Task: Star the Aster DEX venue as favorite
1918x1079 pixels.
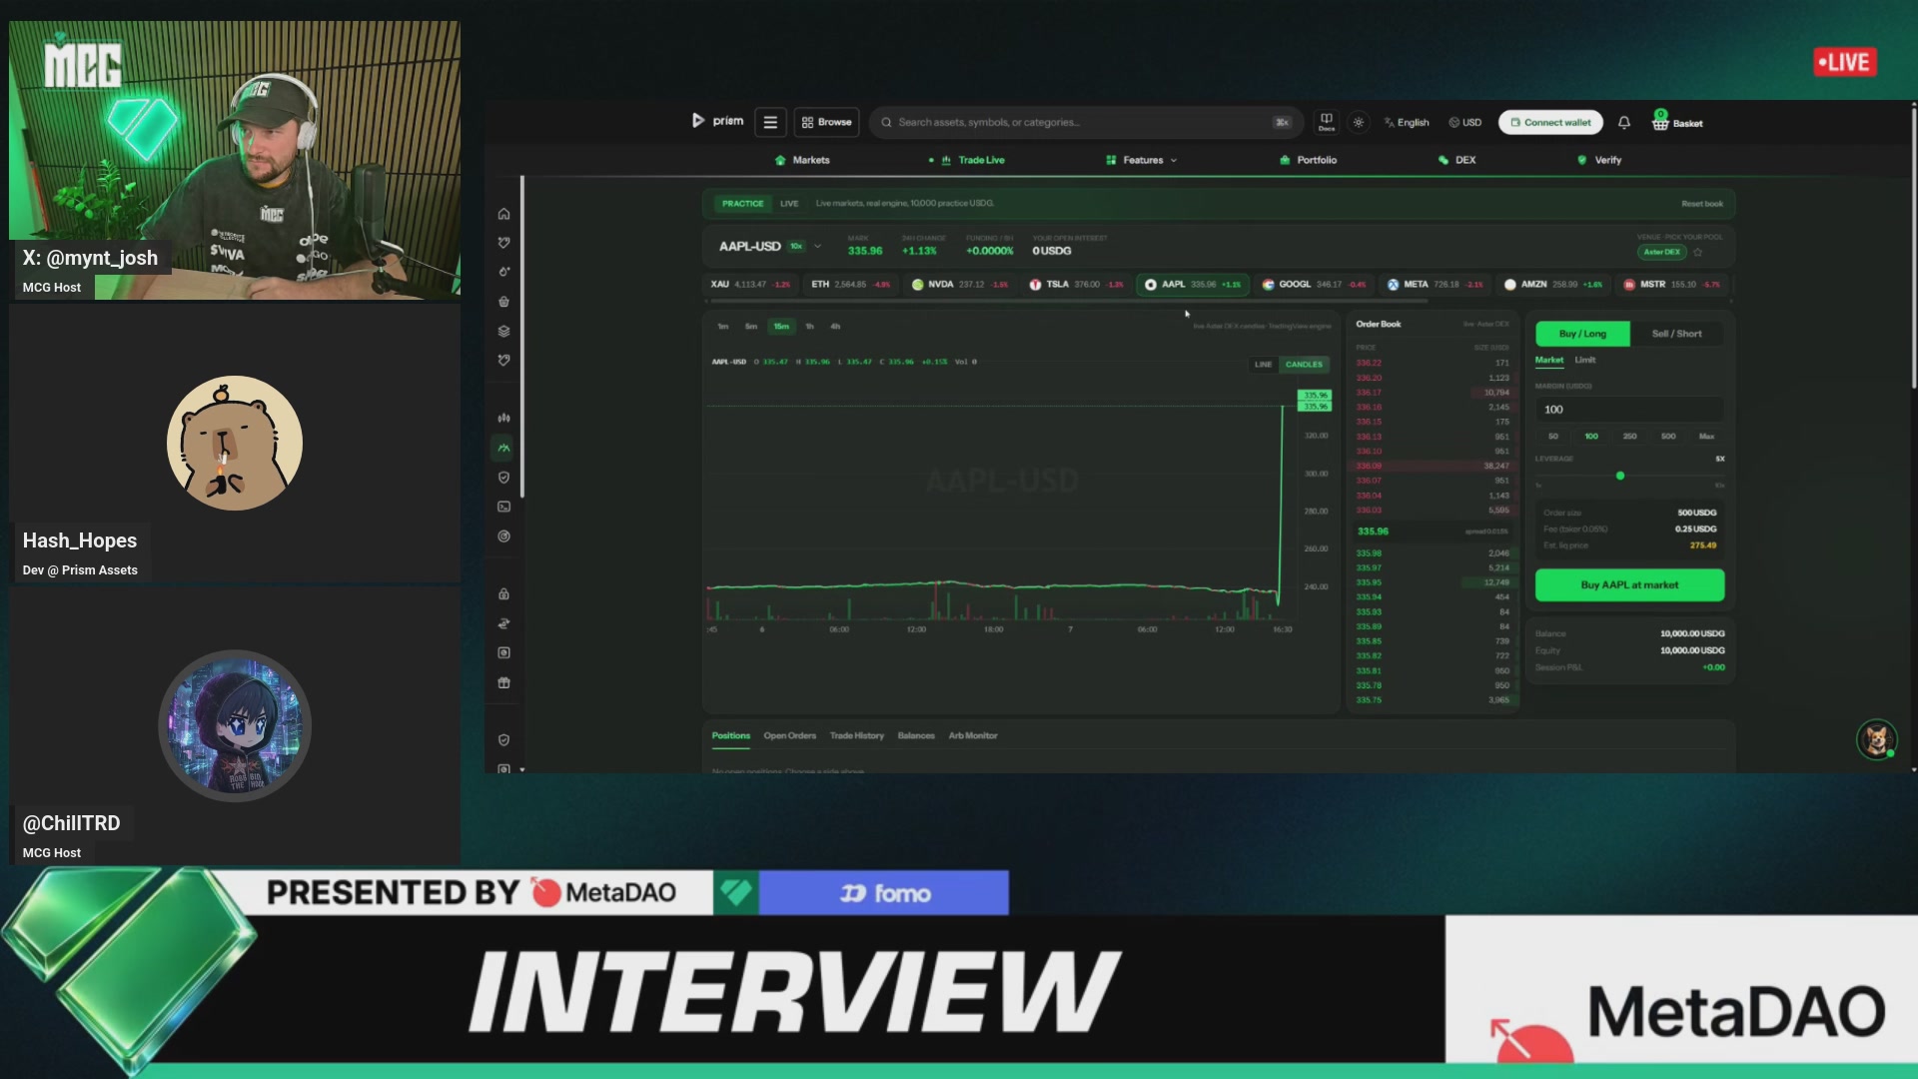Action: tap(1698, 252)
